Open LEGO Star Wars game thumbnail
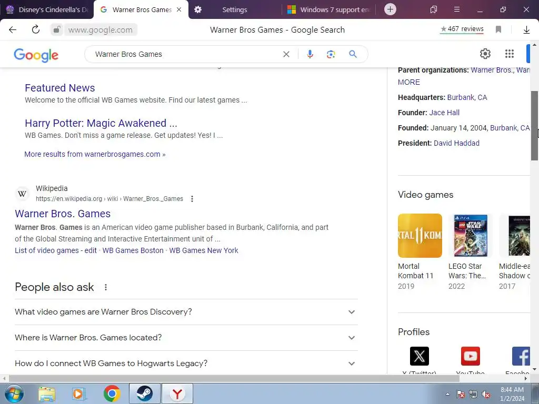Screen dimensions: 539x404 [x=470, y=236]
